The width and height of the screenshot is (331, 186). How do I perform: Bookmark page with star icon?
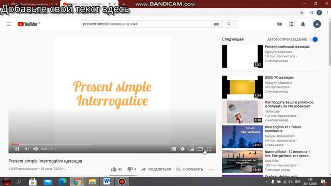coord(302,13)
